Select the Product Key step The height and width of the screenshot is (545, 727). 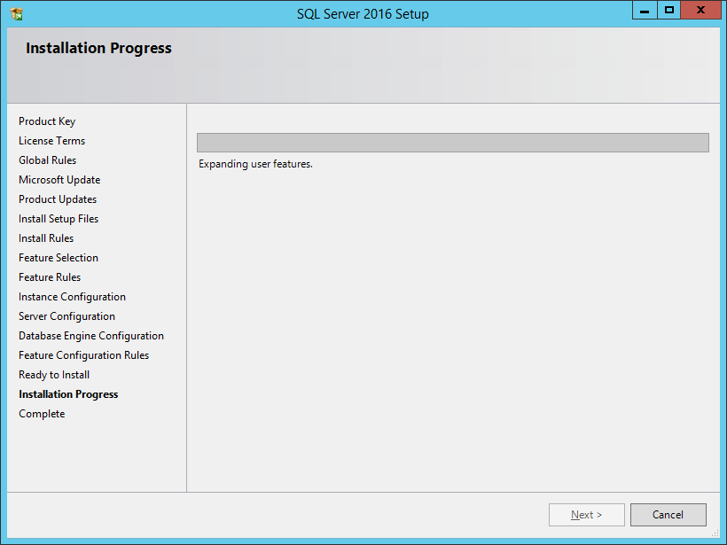point(47,121)
